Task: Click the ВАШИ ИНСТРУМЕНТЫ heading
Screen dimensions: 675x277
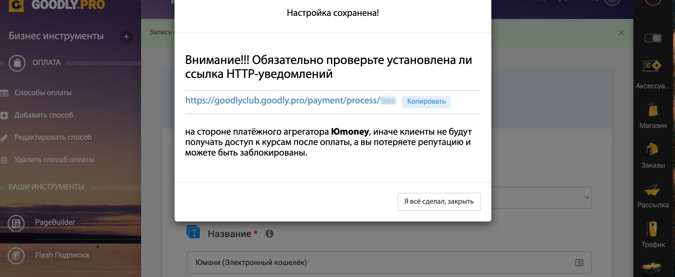Action: tap(46, 187)
